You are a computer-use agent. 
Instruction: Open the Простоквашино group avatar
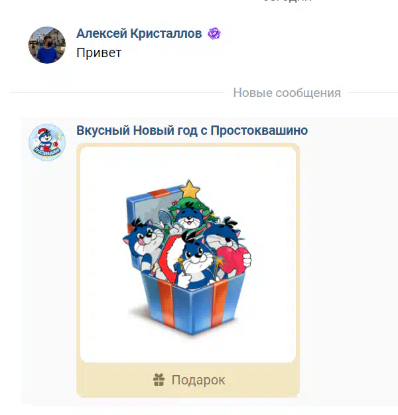point(47,142)
